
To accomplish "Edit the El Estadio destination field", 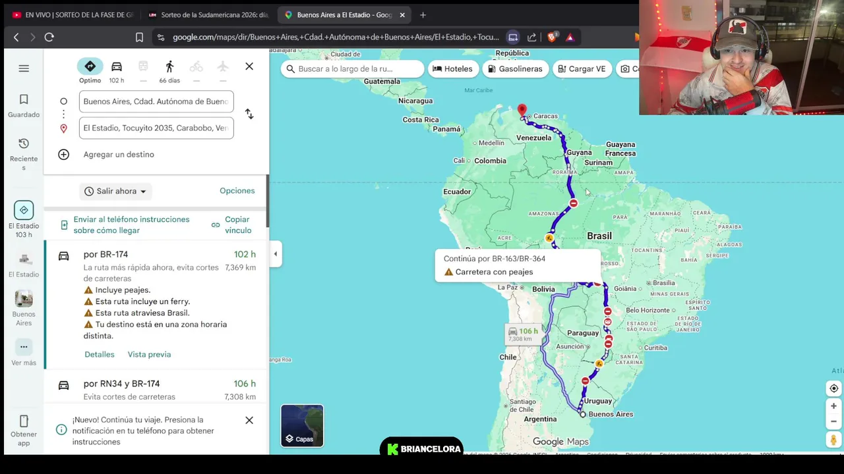I will click(x=156, y=128).
